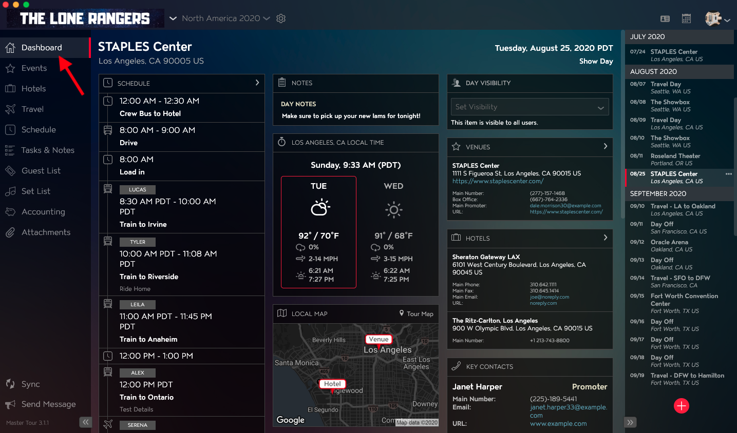Screen dimensions: 737x433
Task: Collapse the right dates panel
Action: 630,422
